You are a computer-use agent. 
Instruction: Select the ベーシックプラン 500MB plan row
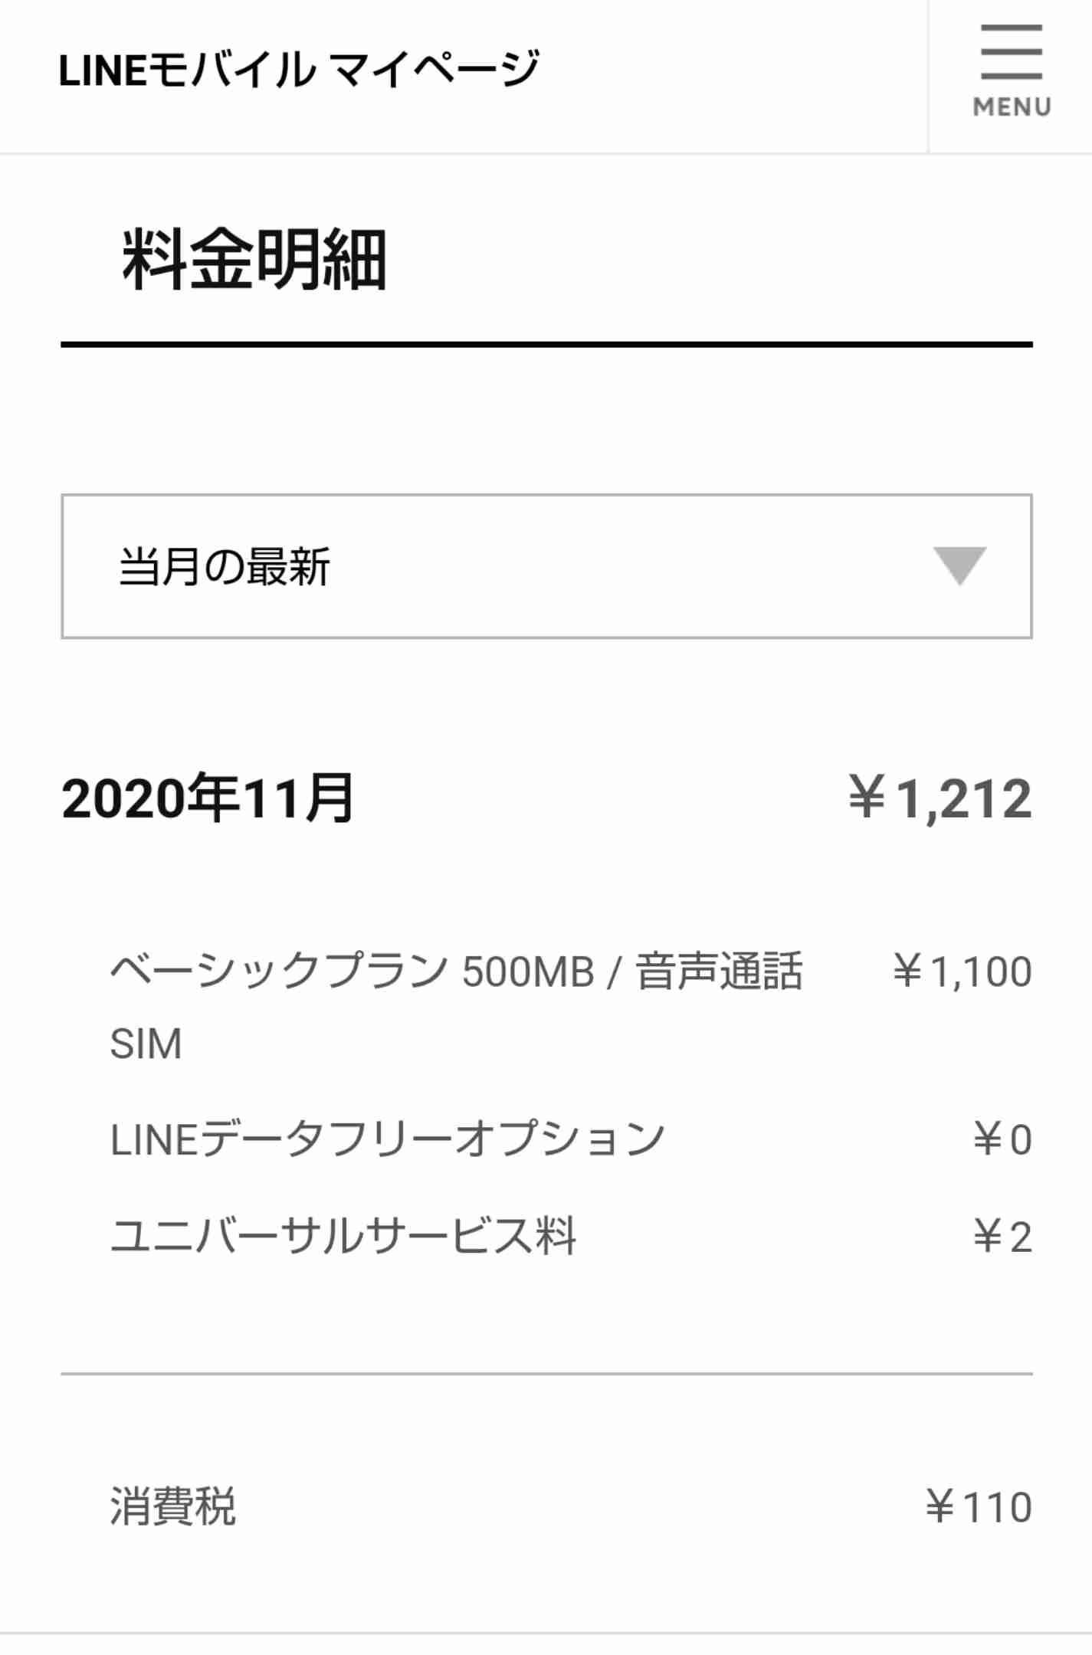[572, 1007]
